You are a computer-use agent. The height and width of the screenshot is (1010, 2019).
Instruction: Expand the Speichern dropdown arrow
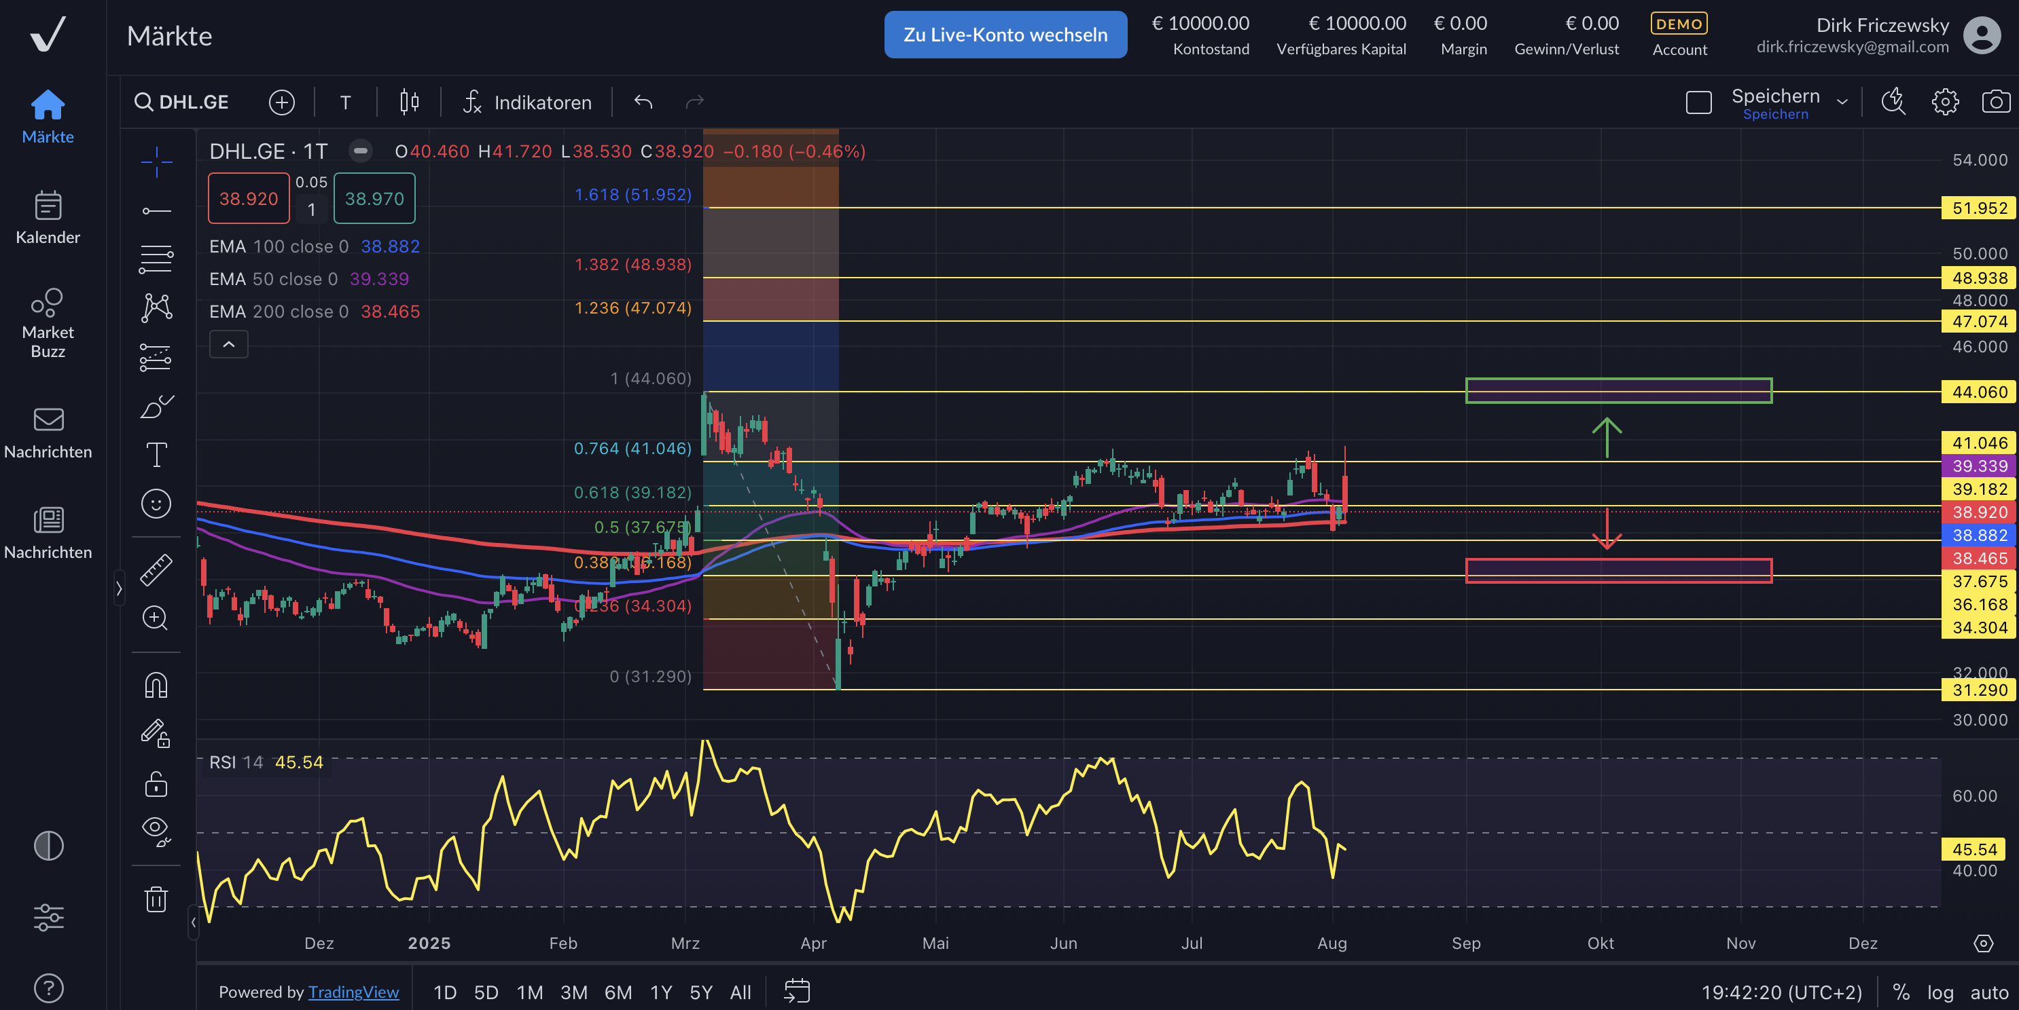(1842, 102)
